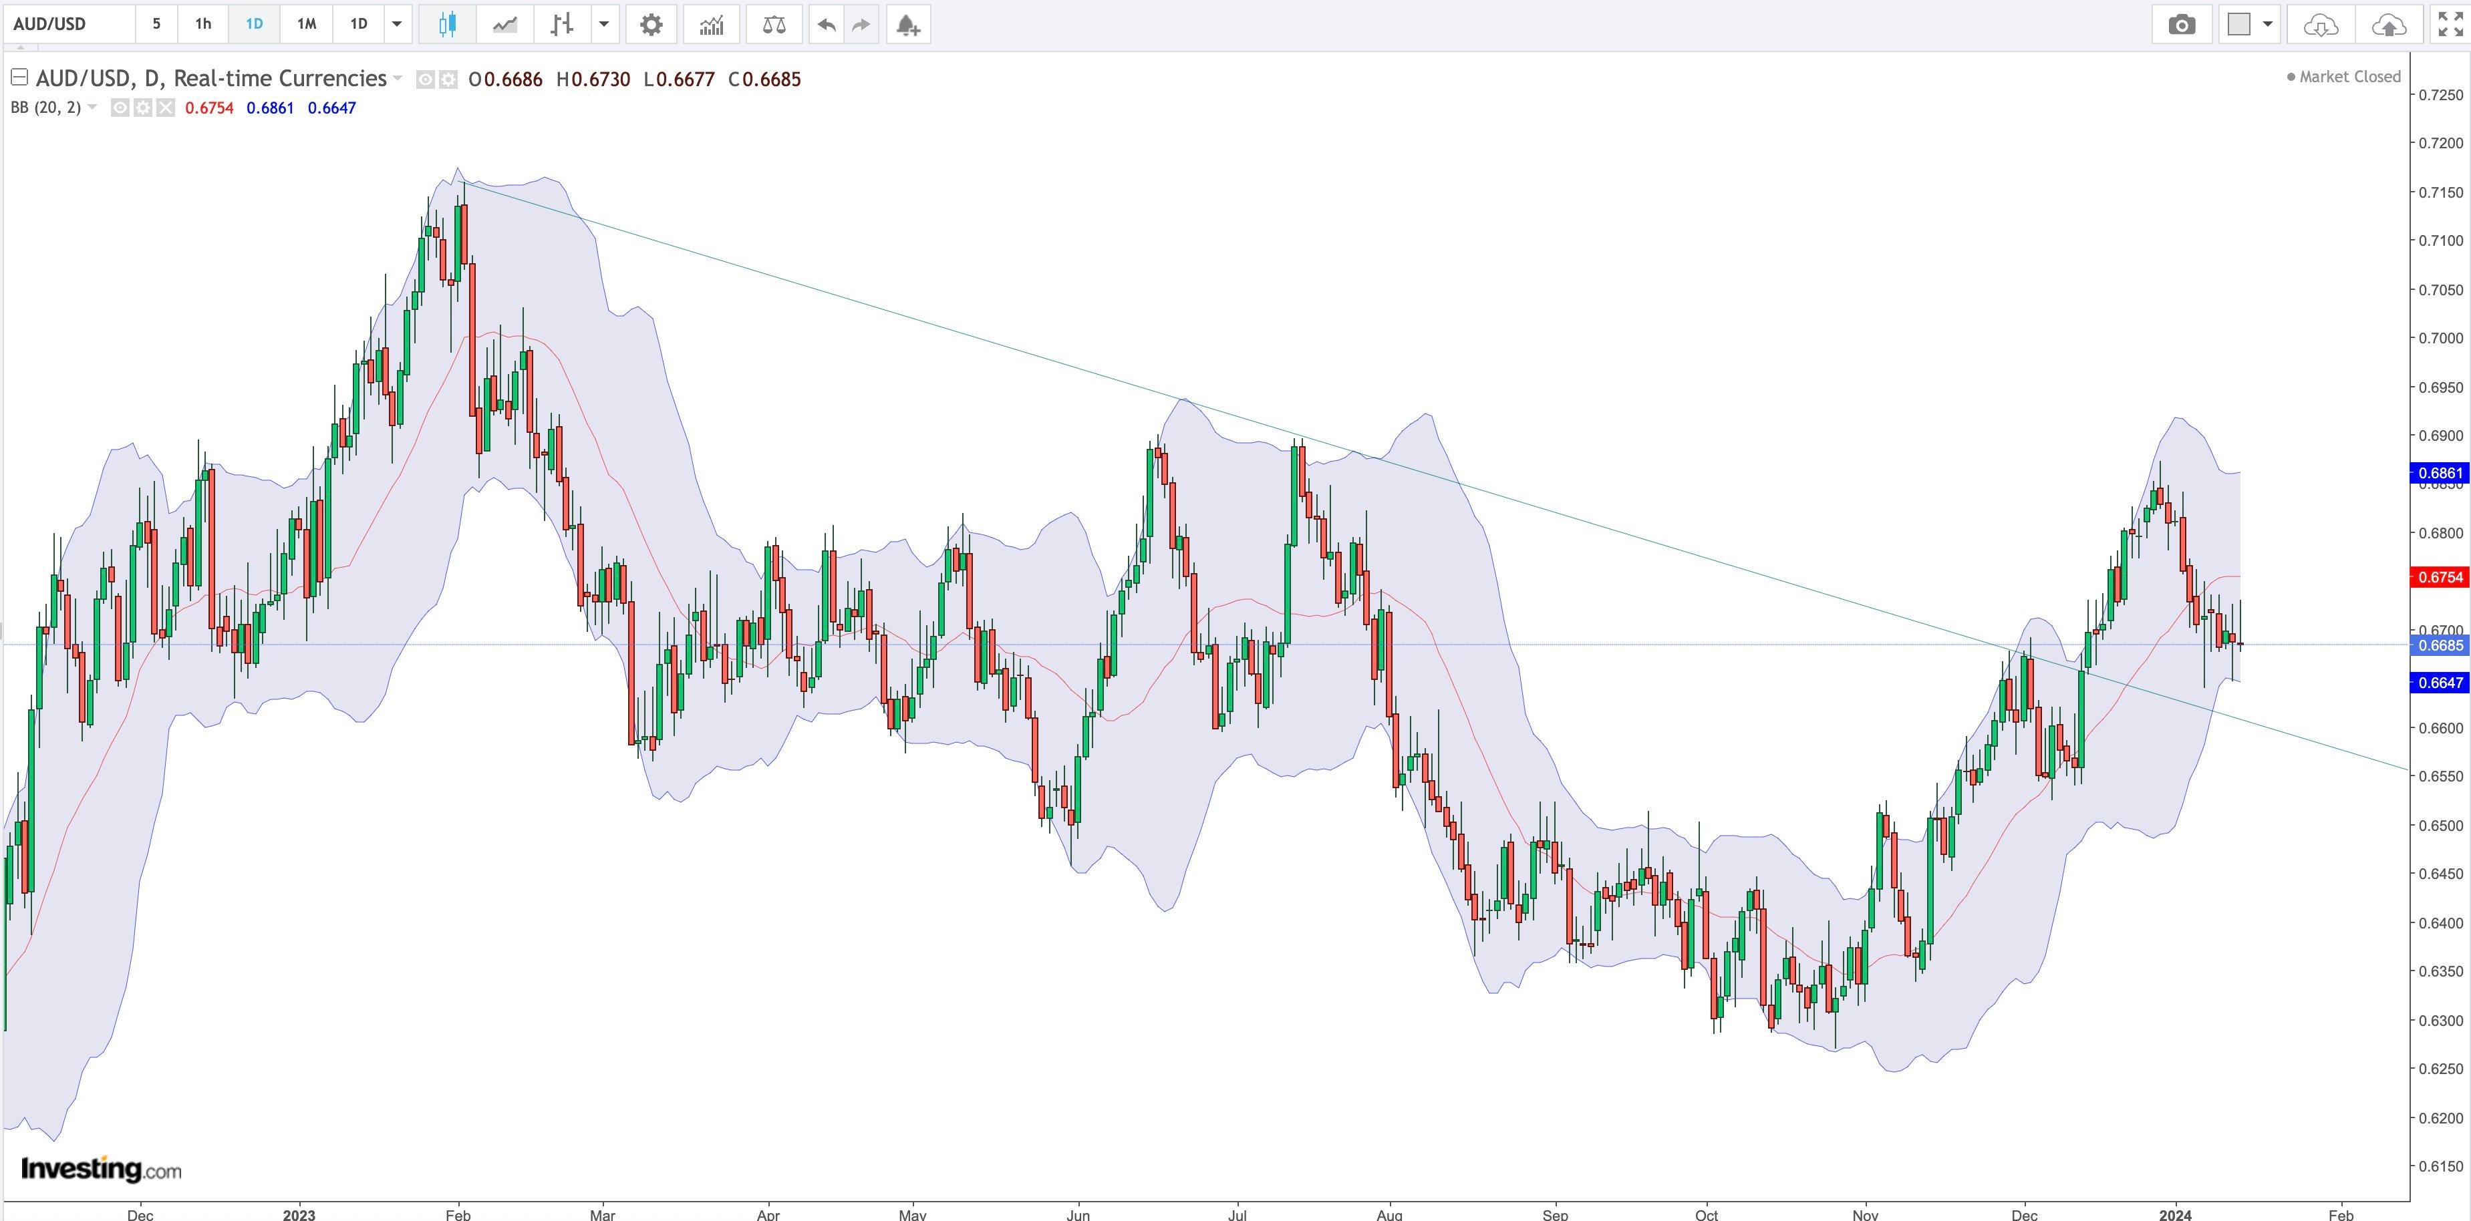Click the red BB value 0.6754 in legend

coord(209,108)
